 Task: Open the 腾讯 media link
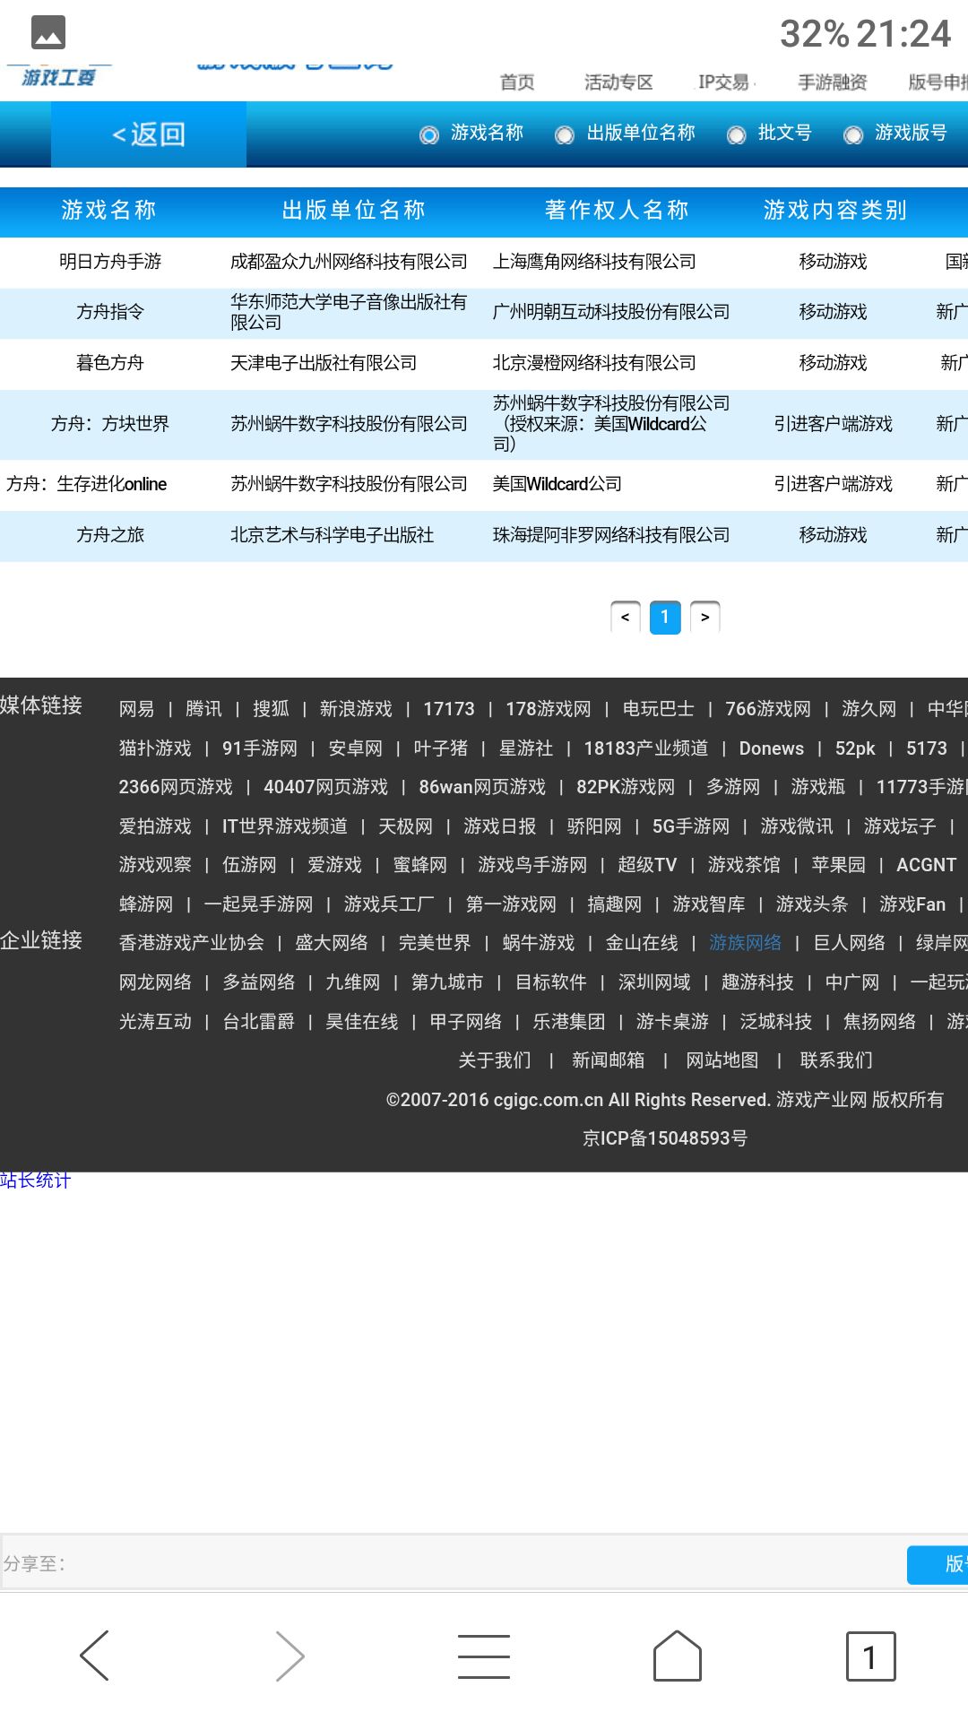click(x=203, y=709)
